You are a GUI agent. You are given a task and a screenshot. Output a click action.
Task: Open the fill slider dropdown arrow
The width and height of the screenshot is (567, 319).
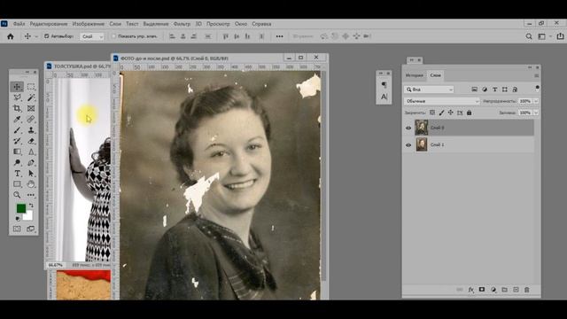[x=536, y=113]
